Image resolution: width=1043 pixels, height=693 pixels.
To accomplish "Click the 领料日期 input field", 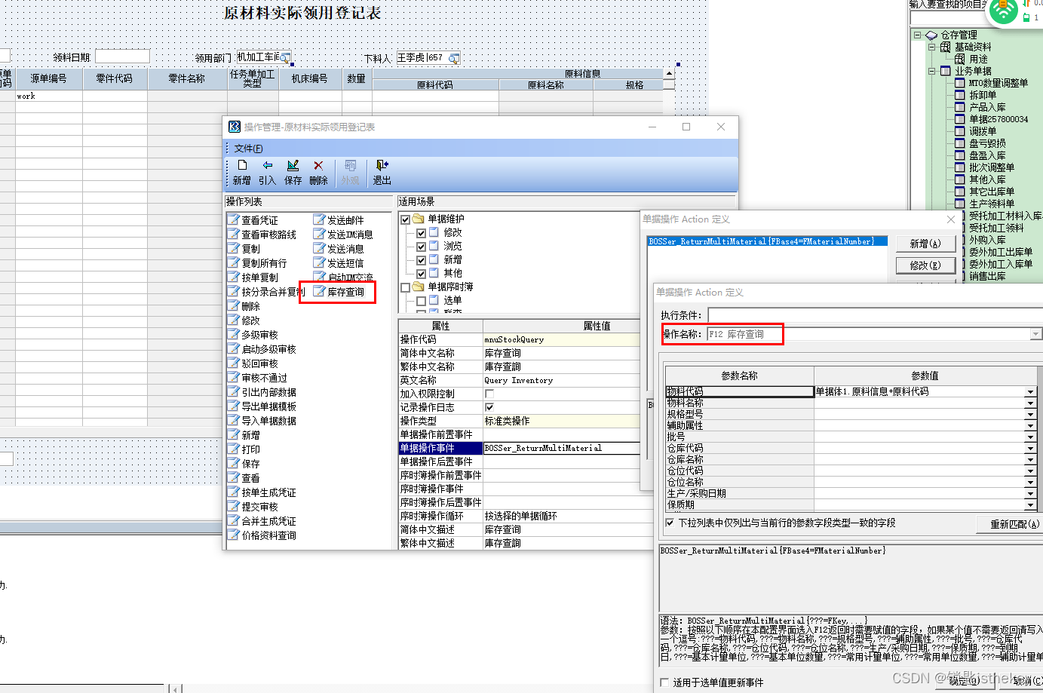I will tap(122, 56).
